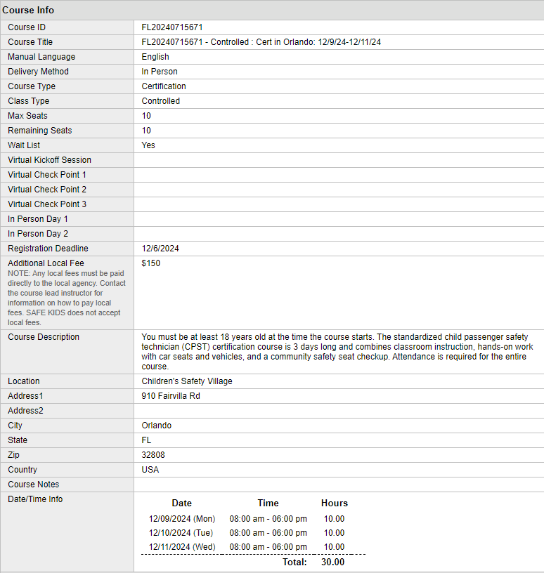The image size is (544, 573).
Task: Click the Remaining Seats value 10
Action: tap(146, 131)
